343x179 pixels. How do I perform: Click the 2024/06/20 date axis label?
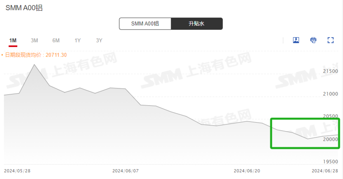247,171
